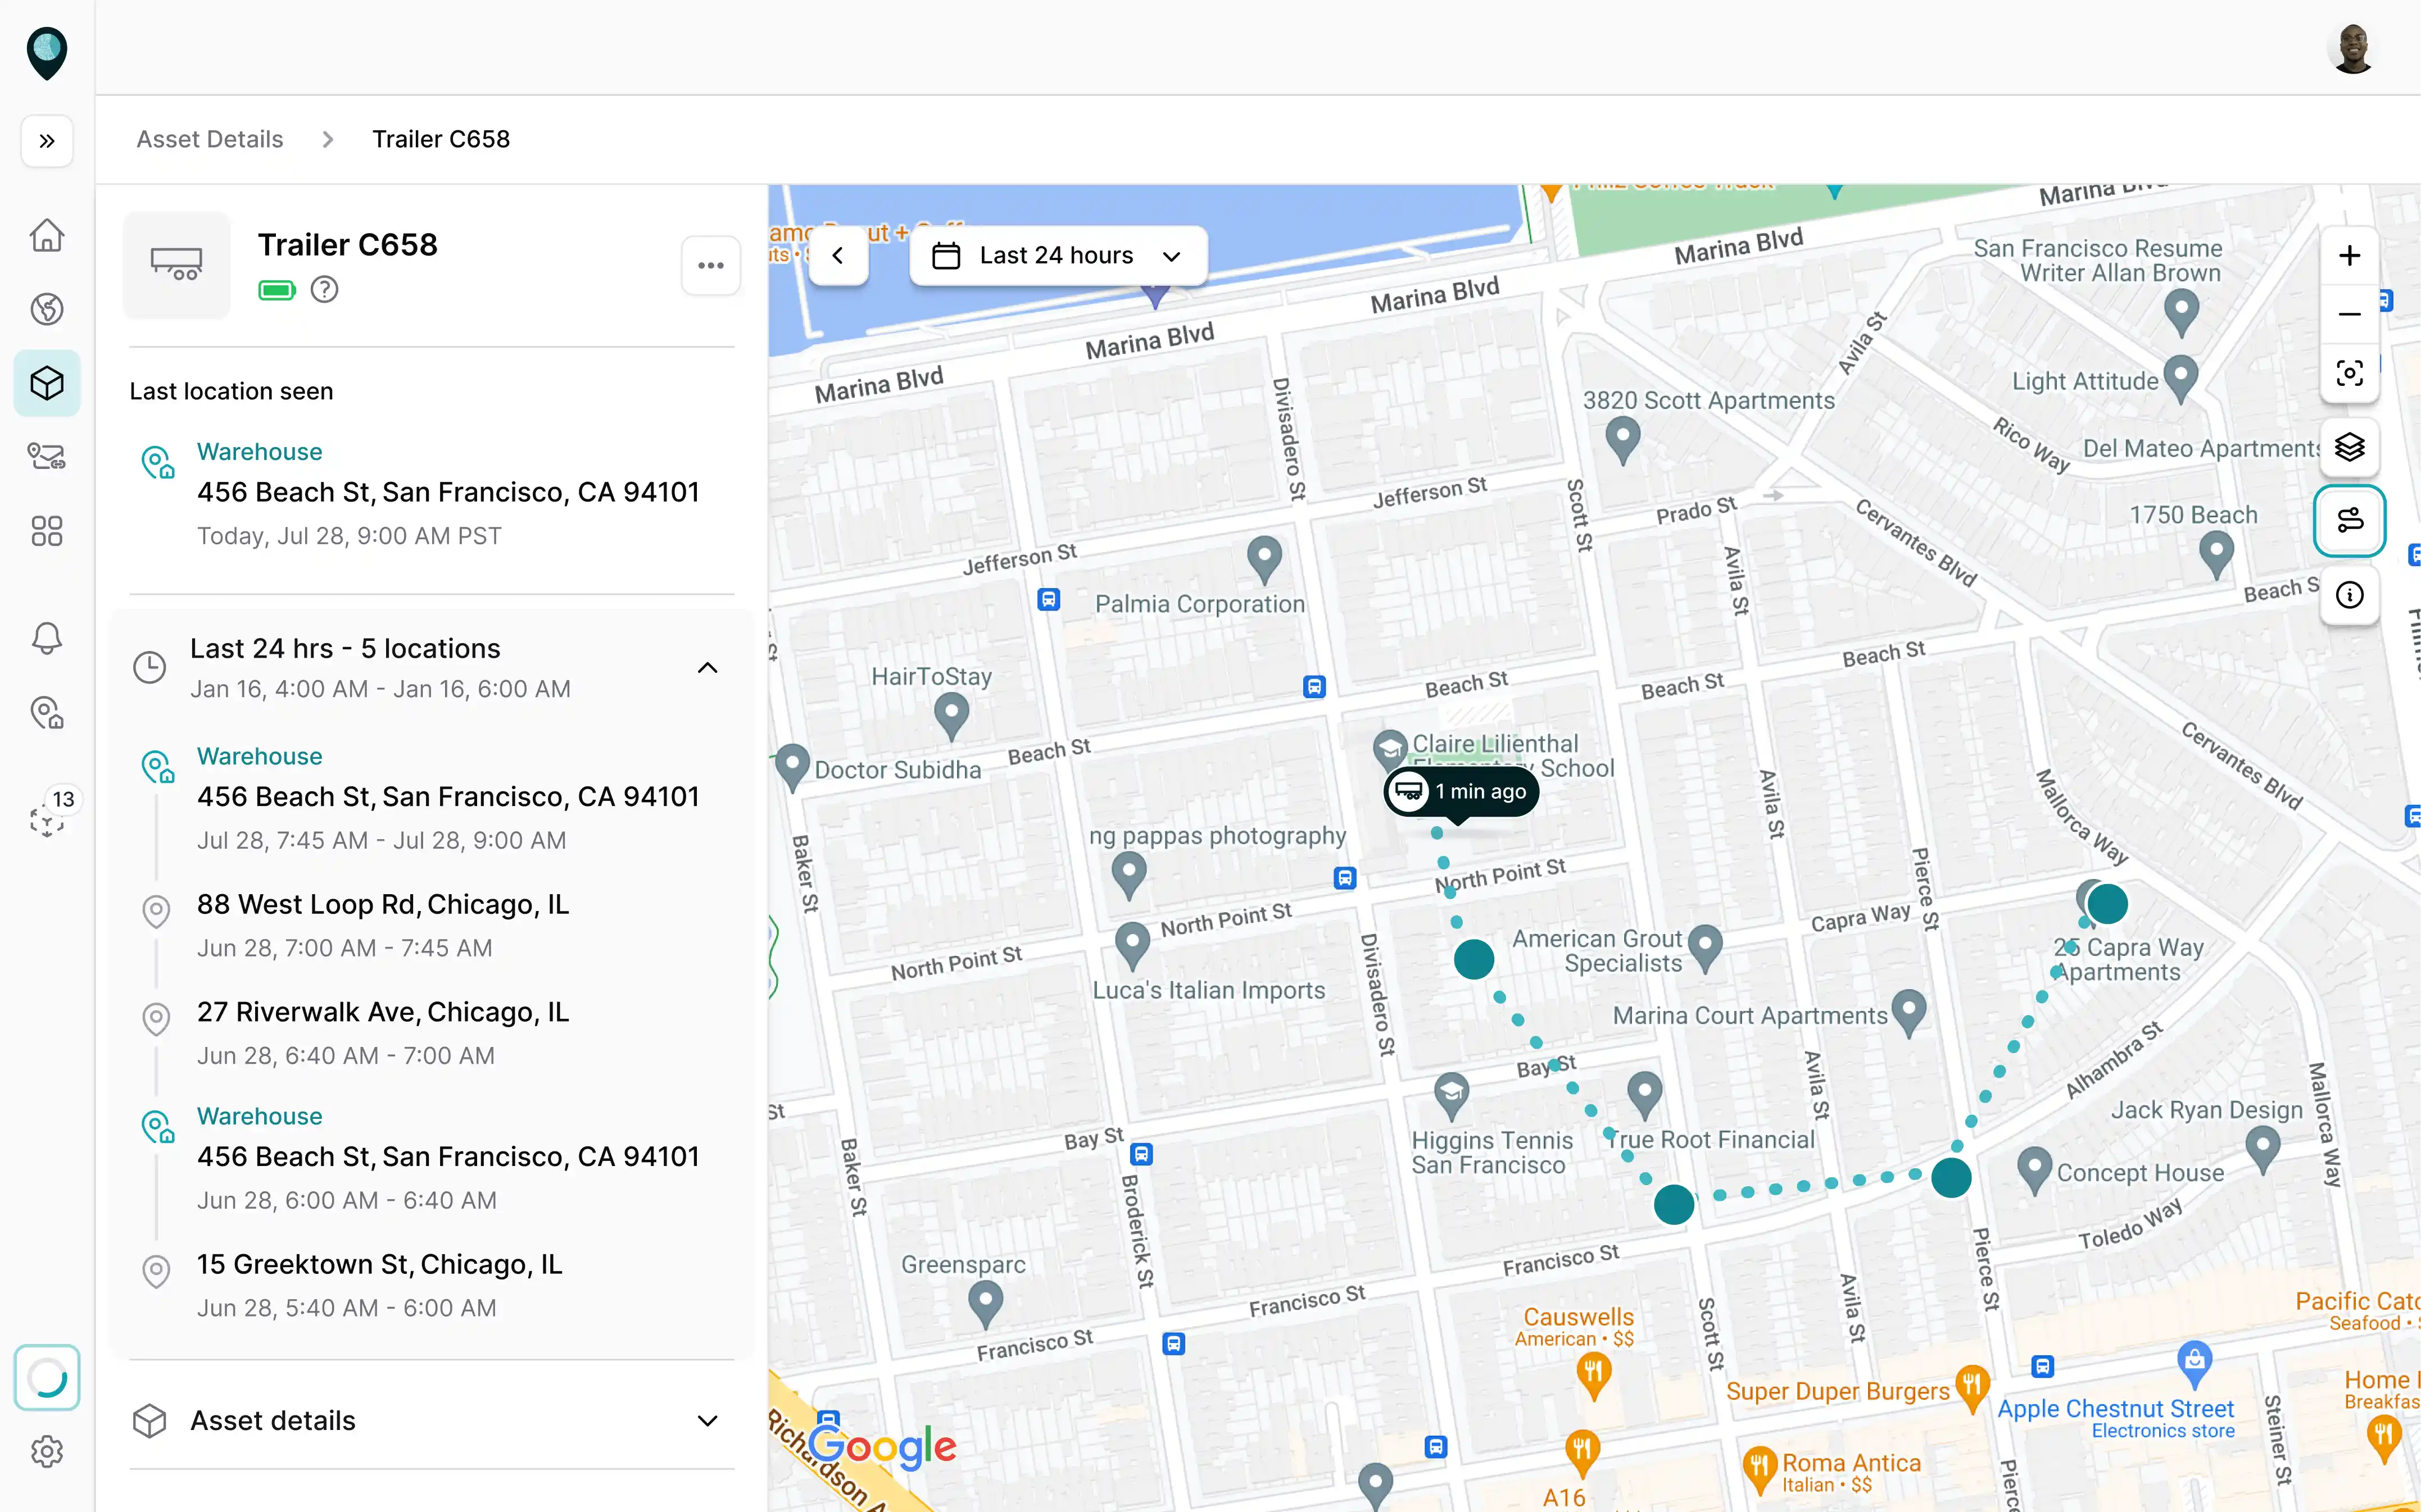Open the routes and trips sidebar icon
The height and width of the screenshot is (1512, 2421).
click(47, 456)
